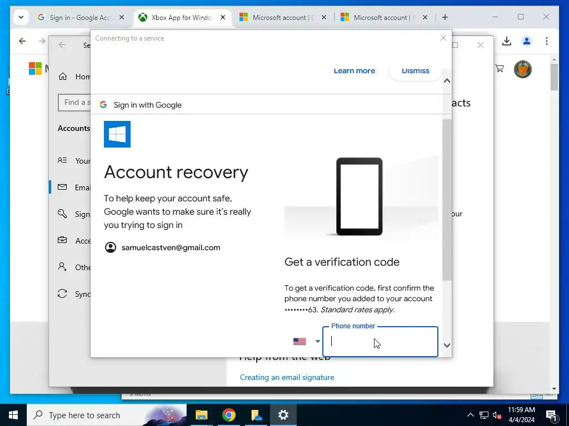Close the Connecting to a service dialog

point(443,38)
